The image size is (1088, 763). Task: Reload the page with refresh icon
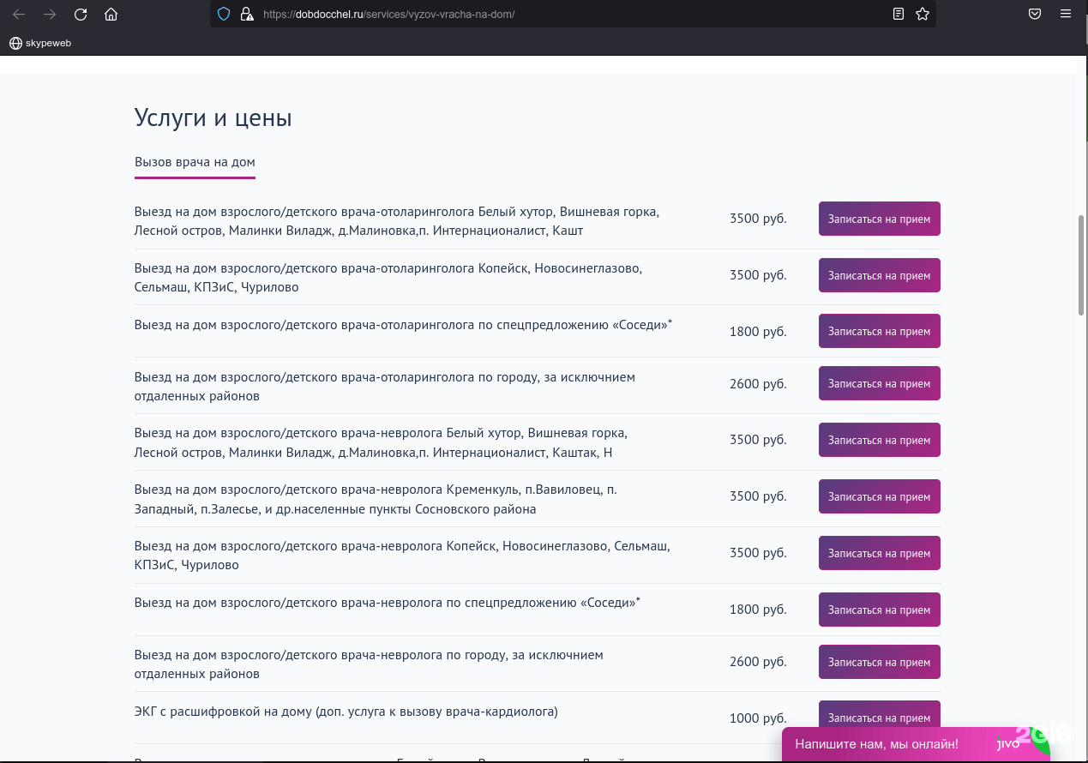[81, 15]
